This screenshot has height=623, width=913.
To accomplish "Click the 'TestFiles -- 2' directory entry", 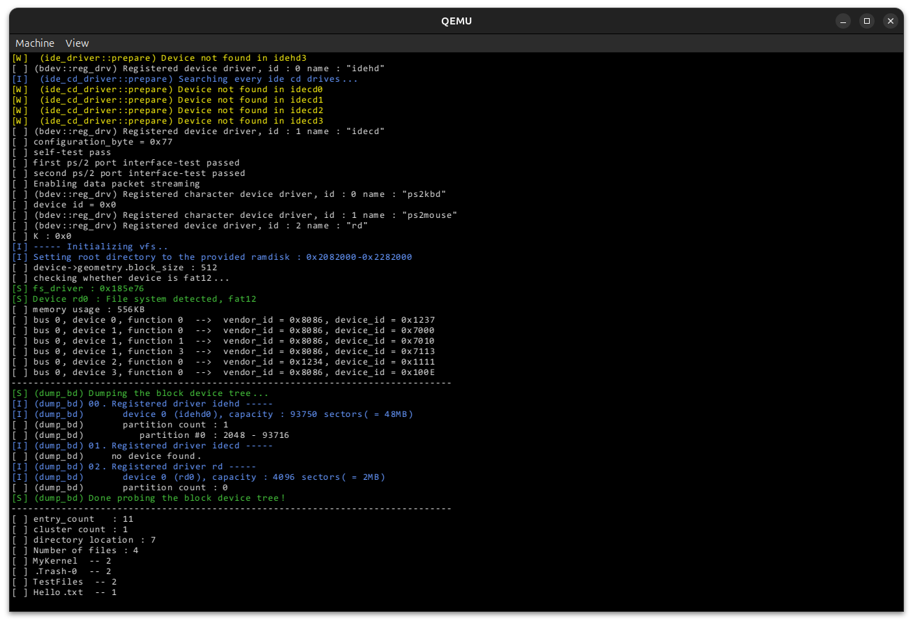I will coord(74,582).
